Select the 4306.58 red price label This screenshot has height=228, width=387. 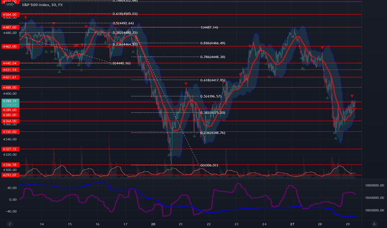tap(10, 165)
